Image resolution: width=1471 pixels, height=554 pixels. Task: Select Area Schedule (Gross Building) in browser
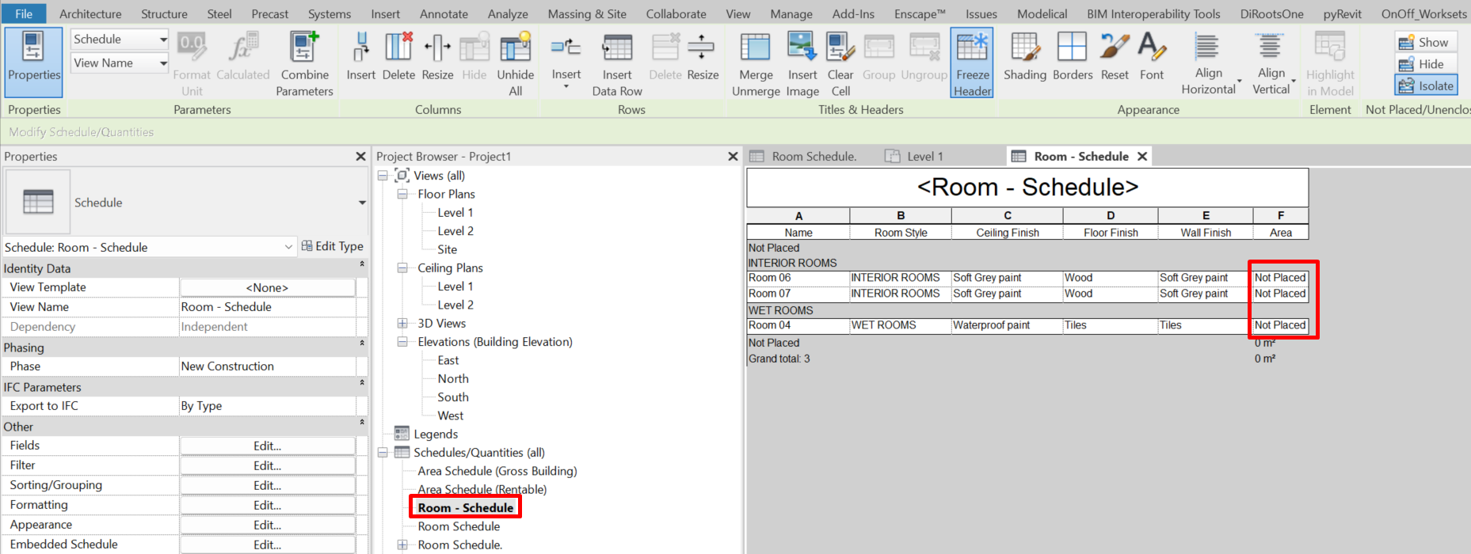[x=497, y=471]
